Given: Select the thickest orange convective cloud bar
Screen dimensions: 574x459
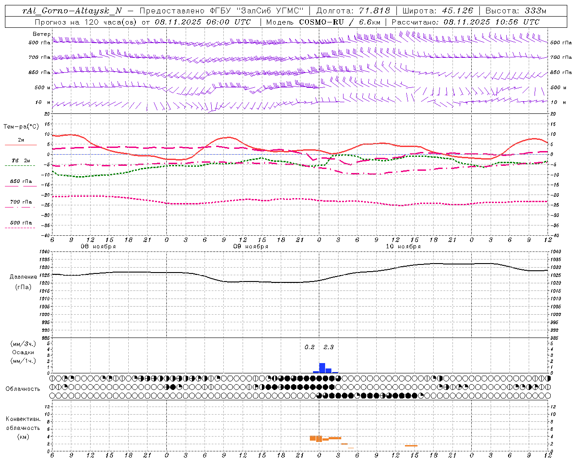Looking at the screenshot, I should pyautogui.click(x=319, y=438).
